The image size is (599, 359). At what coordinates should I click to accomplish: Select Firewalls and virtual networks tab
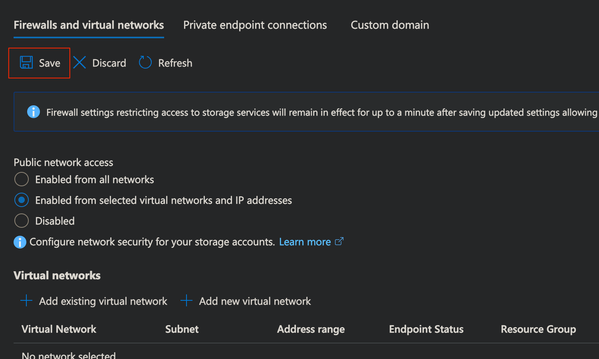coord(89,25)
